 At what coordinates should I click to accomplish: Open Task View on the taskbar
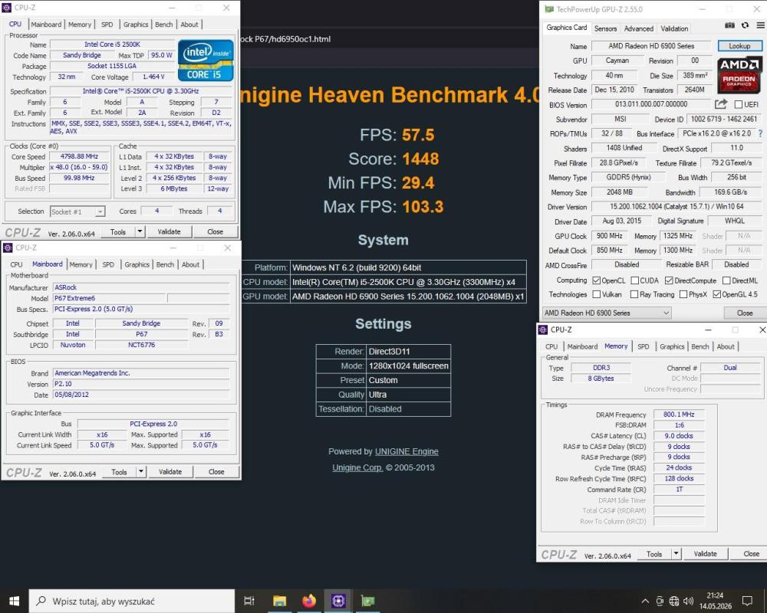[249, 601]
